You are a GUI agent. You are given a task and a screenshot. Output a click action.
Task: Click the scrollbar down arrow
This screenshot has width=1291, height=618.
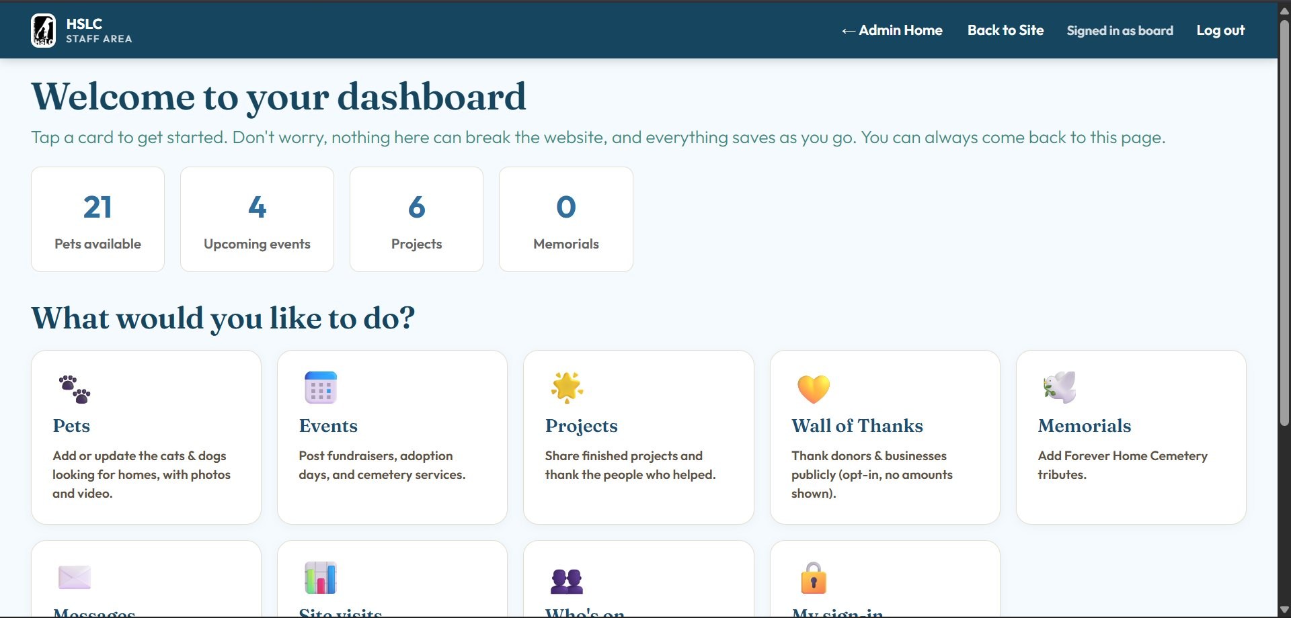1284,610
